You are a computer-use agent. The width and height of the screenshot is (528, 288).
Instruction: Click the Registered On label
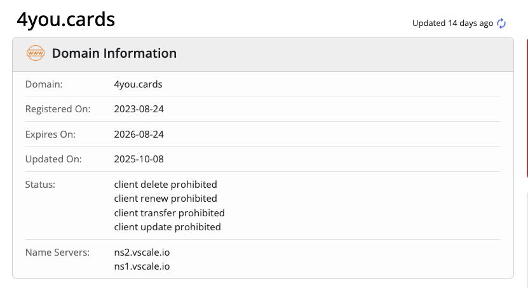(58, 109)
